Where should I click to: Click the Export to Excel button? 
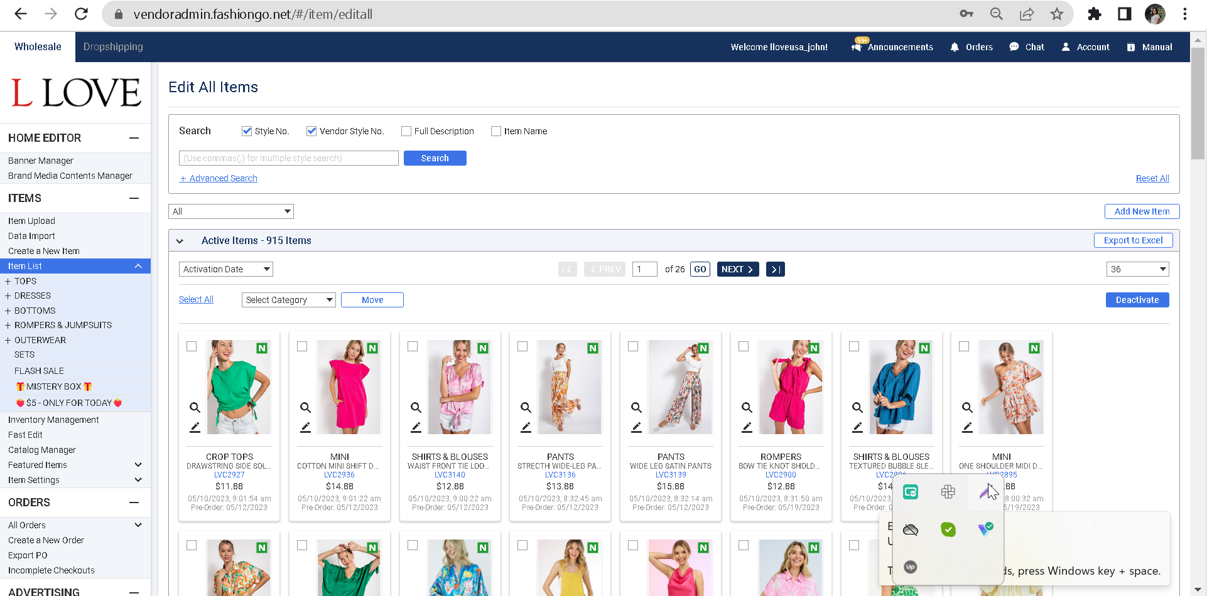(x=1134, y=240)
